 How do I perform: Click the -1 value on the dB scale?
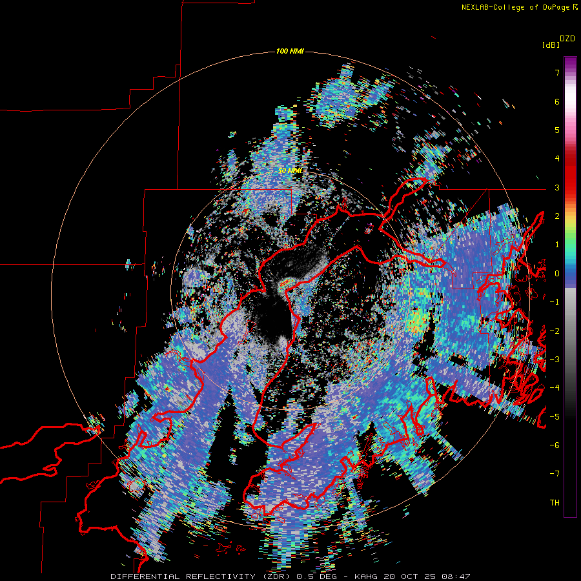click(555, 302)
